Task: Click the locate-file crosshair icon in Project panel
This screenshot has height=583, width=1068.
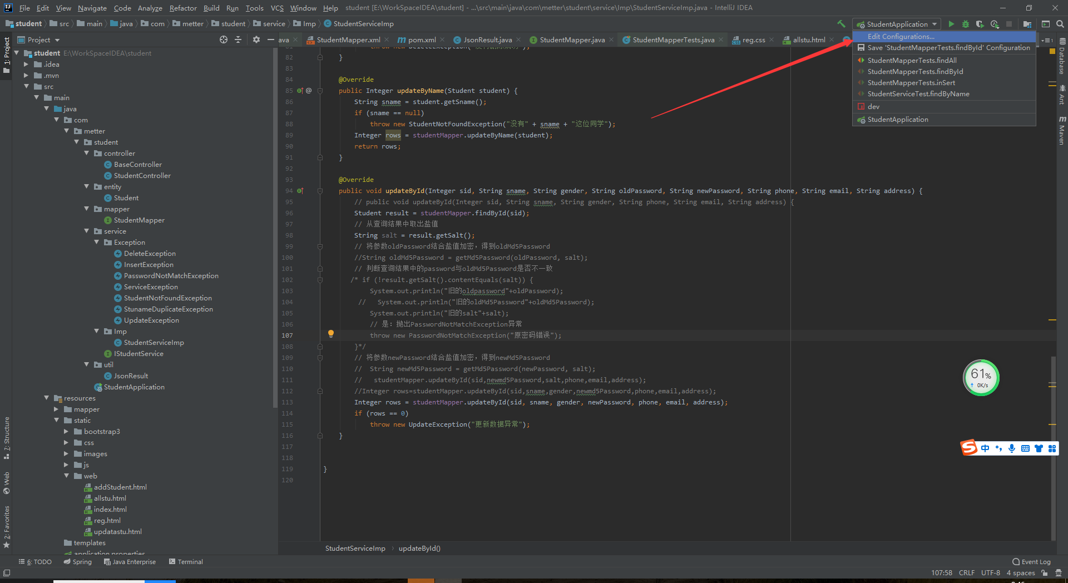Action: (x=224, y=39)
